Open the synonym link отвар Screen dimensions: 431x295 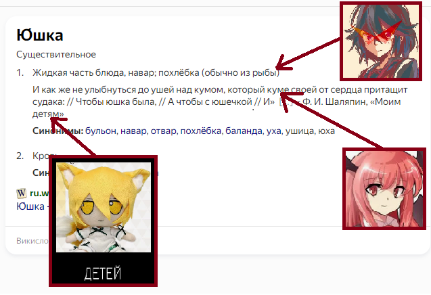[x=163, y=131]
